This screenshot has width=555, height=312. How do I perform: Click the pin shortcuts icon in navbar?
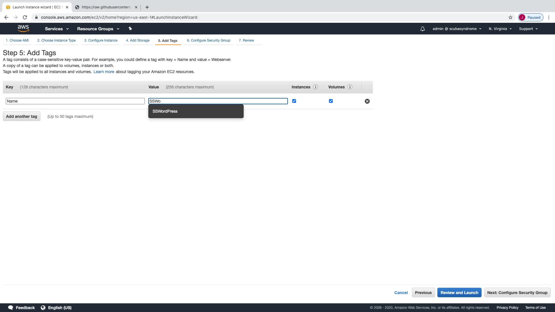point(130,29)
